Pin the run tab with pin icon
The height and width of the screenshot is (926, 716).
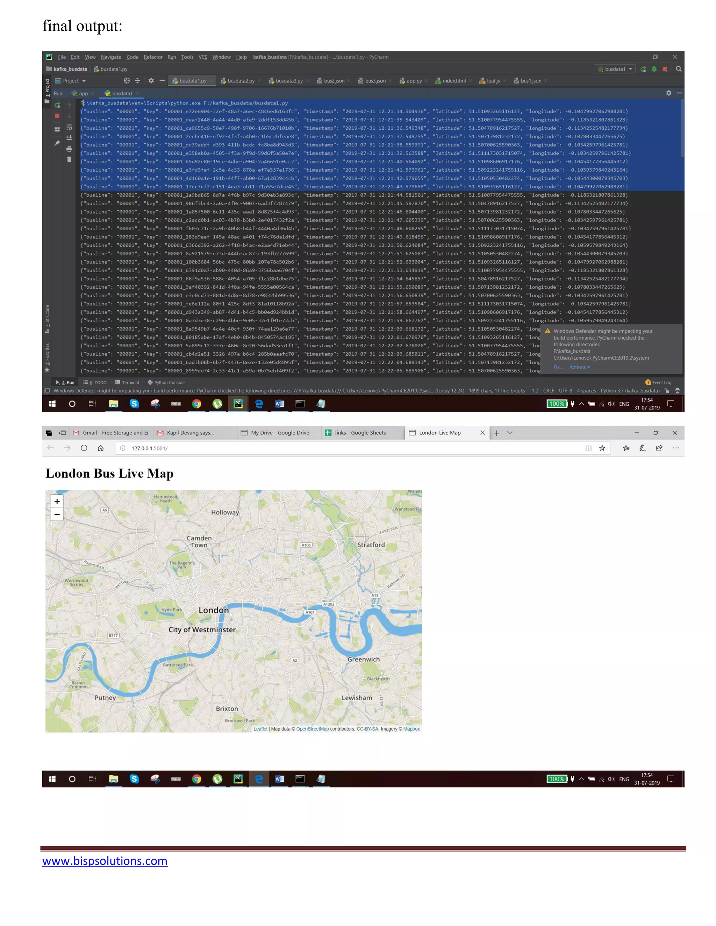click(57, 143)
